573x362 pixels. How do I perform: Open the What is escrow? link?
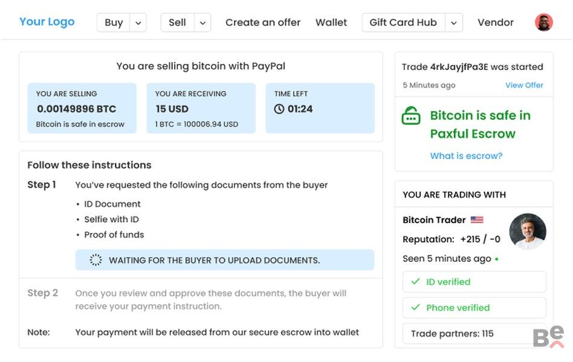point(466,156)
